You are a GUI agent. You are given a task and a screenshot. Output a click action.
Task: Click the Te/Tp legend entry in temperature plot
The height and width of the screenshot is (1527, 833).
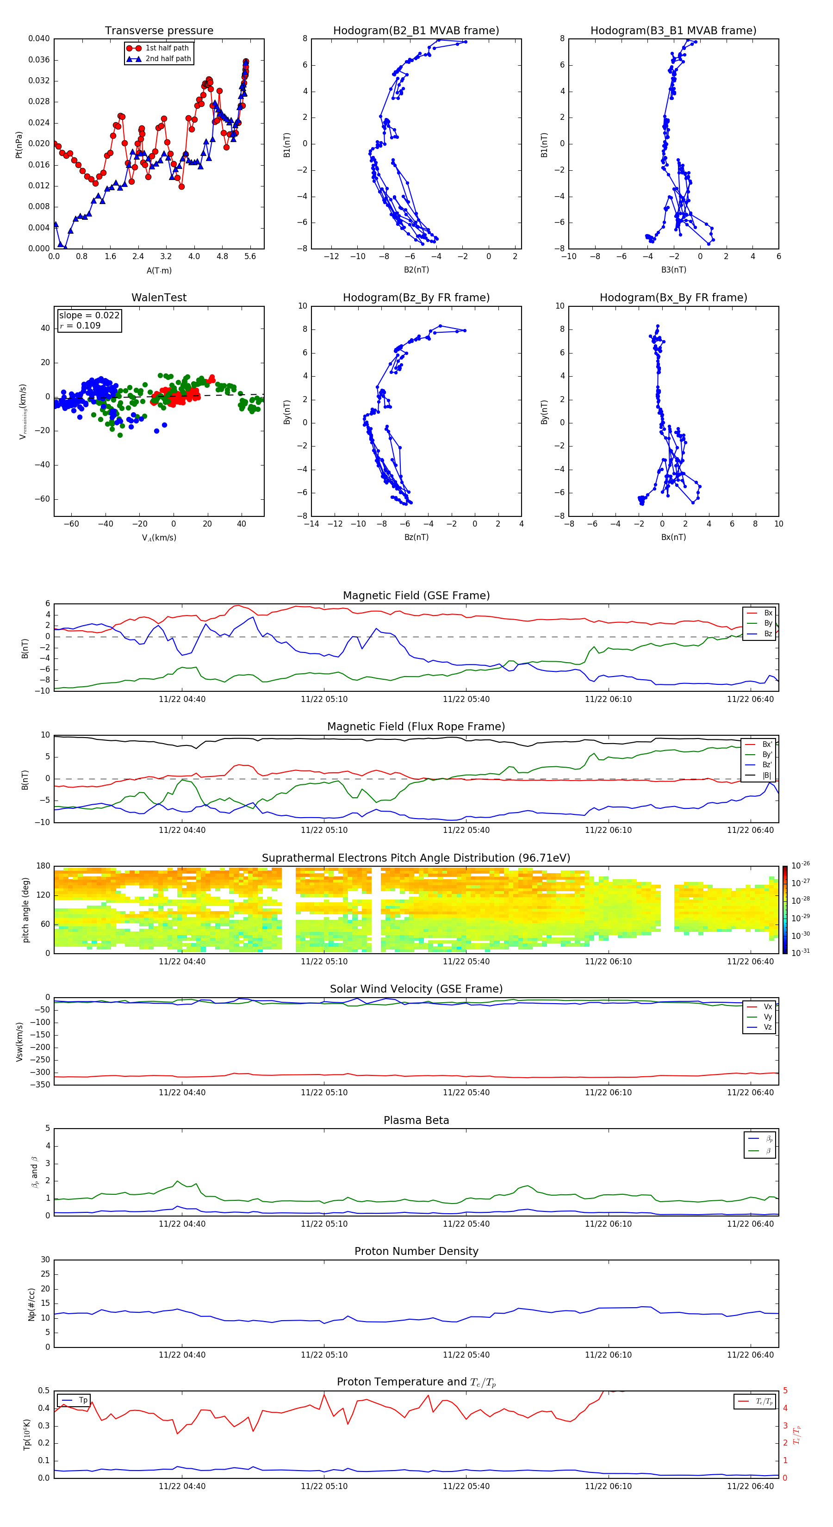coord(755,1401)
